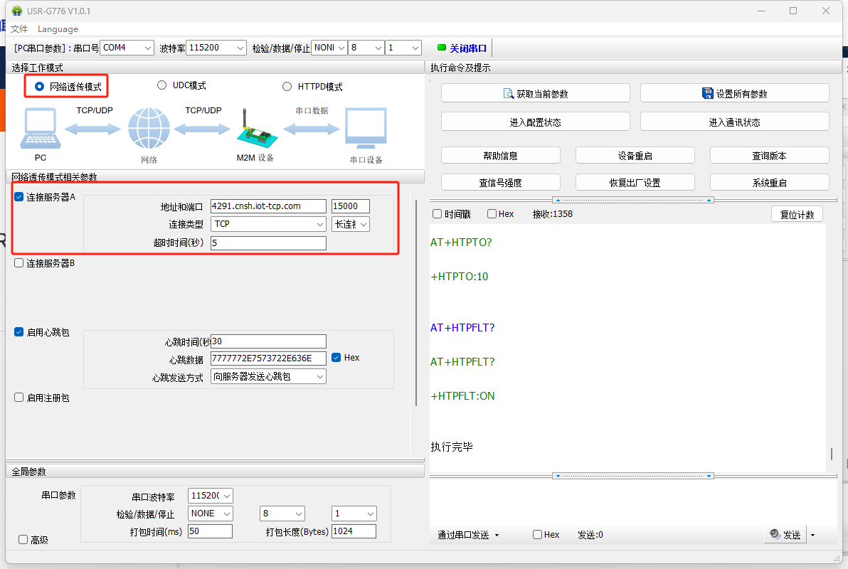This screenshot has width=848, height=569.
Task: Click the 设备重启 button
Action: (635, 156)
